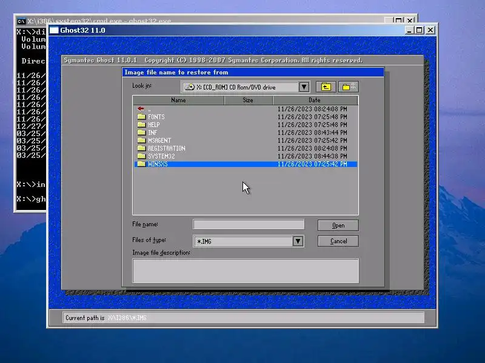Image resolution: width=485 pixels, height=363 pixels.
Task: Click the Cancel button
Action: tap(338, 241)
